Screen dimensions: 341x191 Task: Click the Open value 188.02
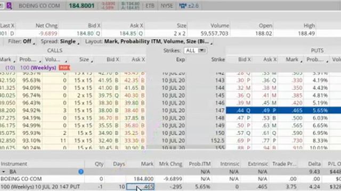point(264,33)
